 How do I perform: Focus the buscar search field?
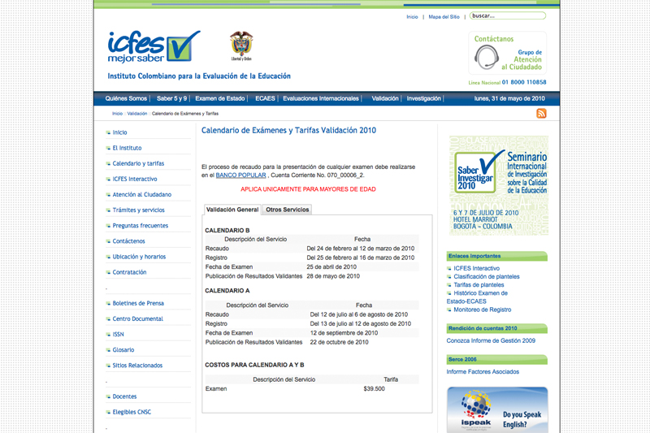tap(507, 15)
